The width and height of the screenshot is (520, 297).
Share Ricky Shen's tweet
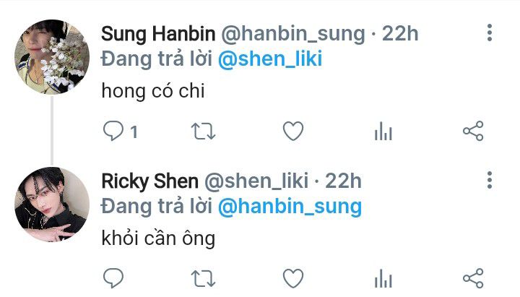point(473,278)
